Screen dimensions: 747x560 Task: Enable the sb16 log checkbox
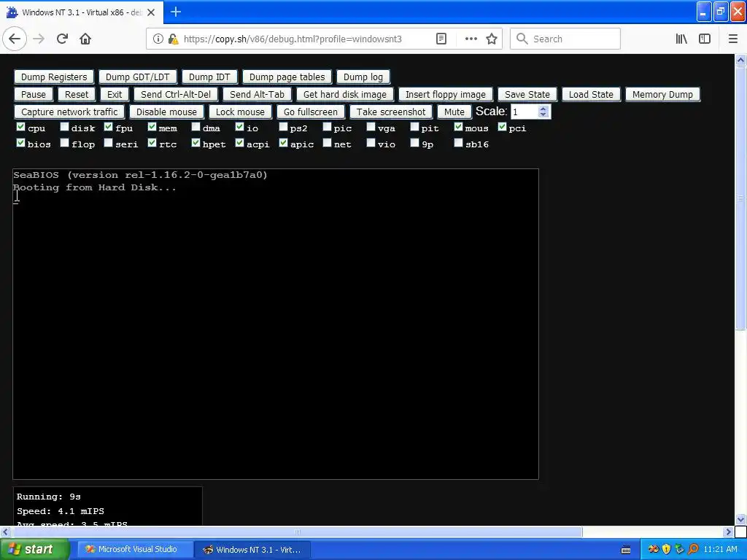coord(459,143)
